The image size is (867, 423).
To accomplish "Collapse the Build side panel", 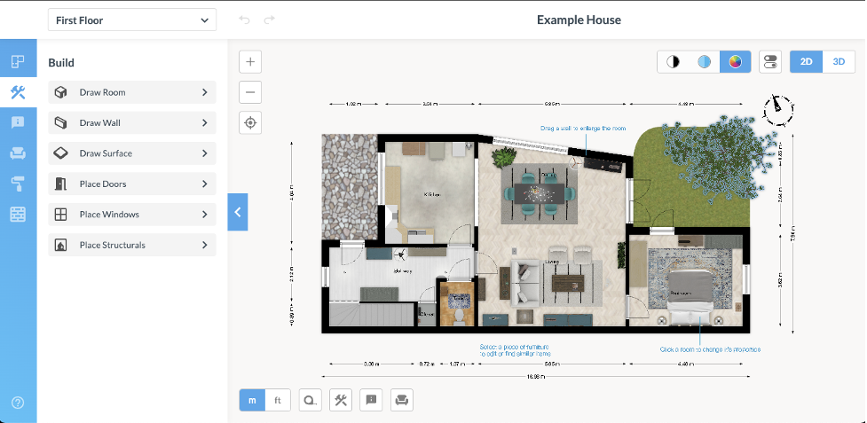I will tap(238, 212).
